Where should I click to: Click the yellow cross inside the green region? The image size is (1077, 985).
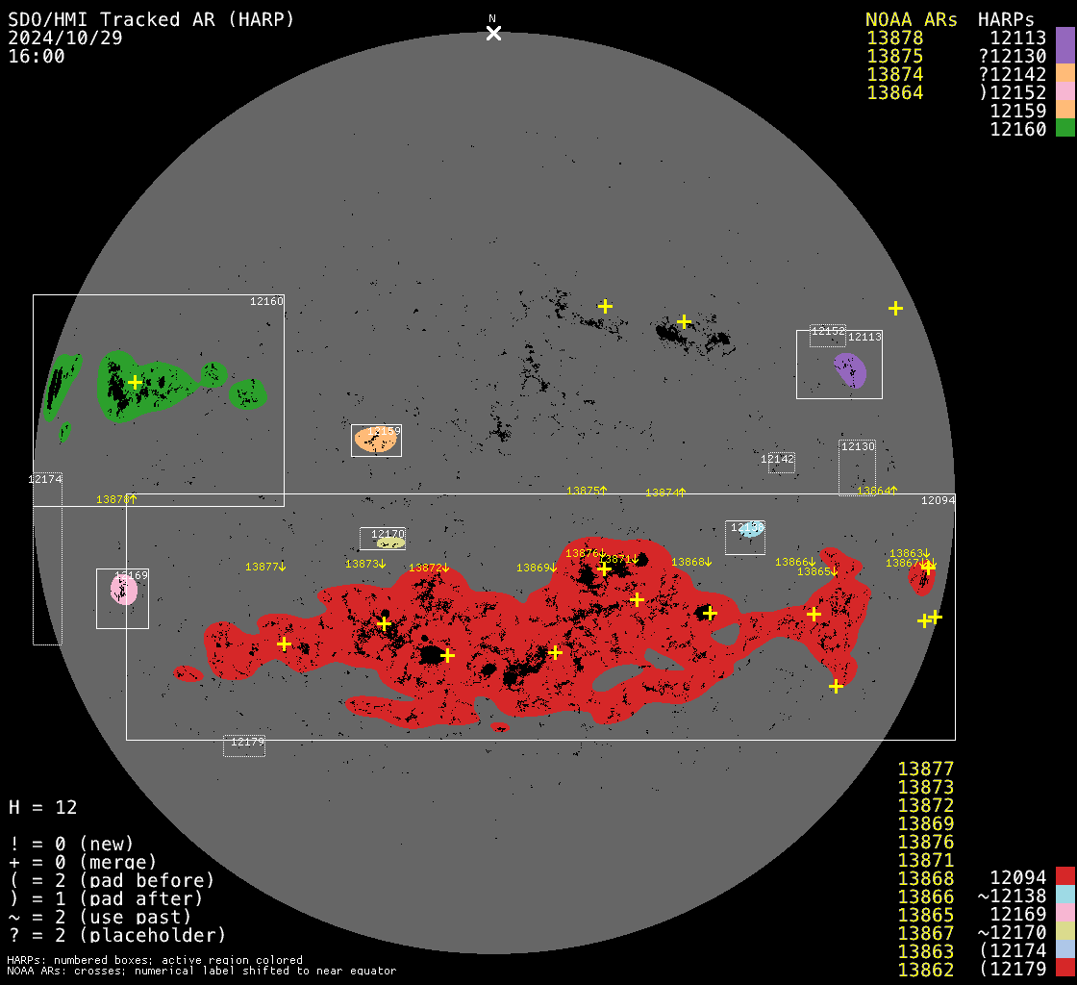(x=135, y=382)
